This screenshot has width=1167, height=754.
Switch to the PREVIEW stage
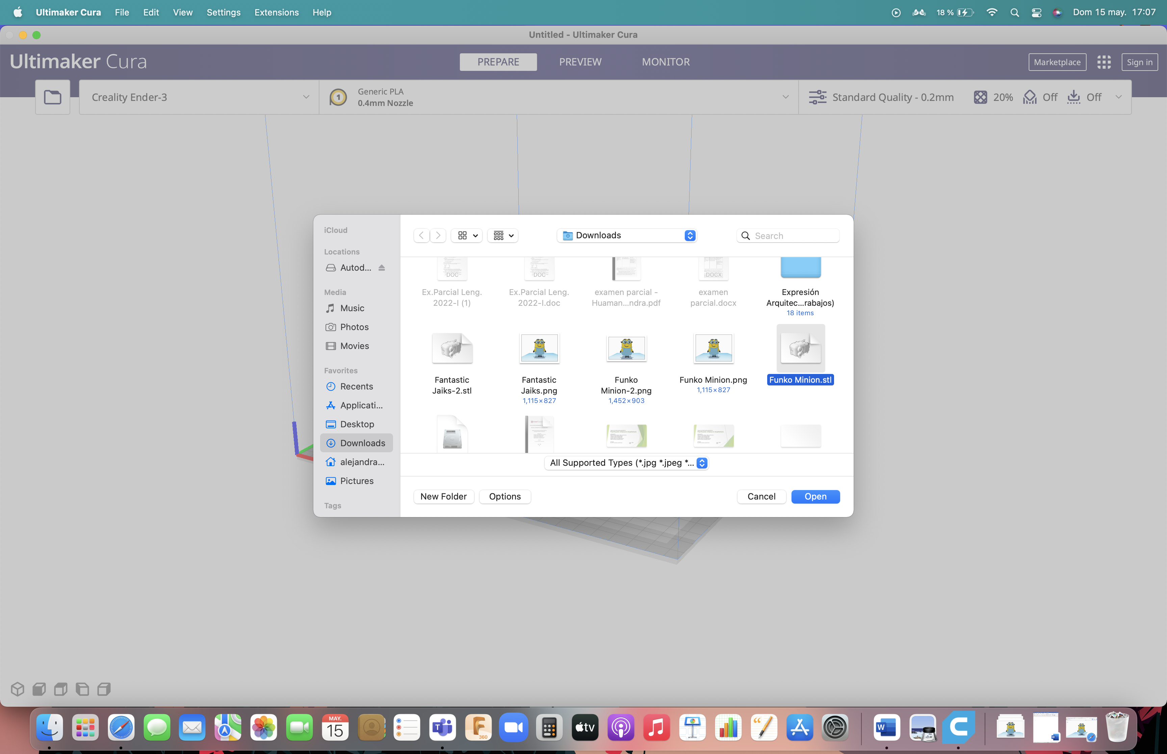[580, 62]
